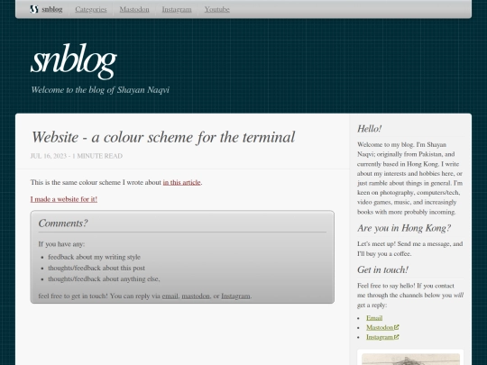Click the 'Get in touch!' heading
Image resolution: width=487 pixels, height=365 pixels.
pyautogui.click(x=382, y=269)
